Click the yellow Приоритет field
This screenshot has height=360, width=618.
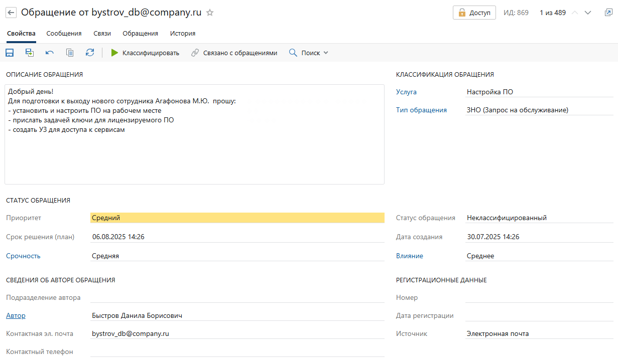tap(237, 218)
